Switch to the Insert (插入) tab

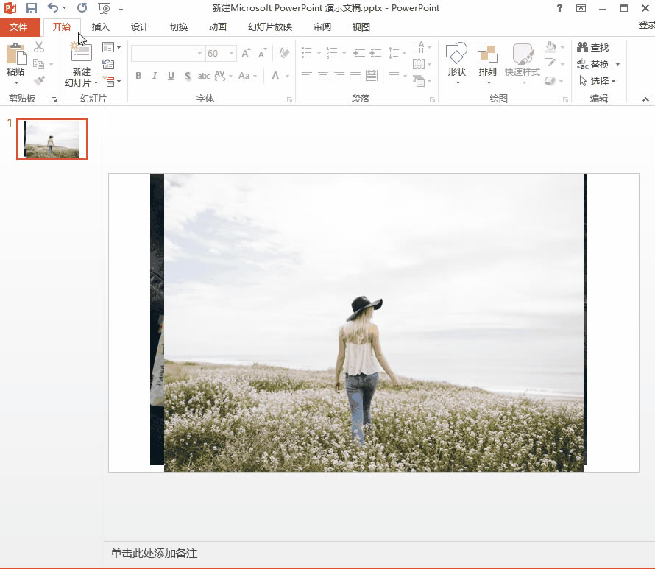coord(100,27)
